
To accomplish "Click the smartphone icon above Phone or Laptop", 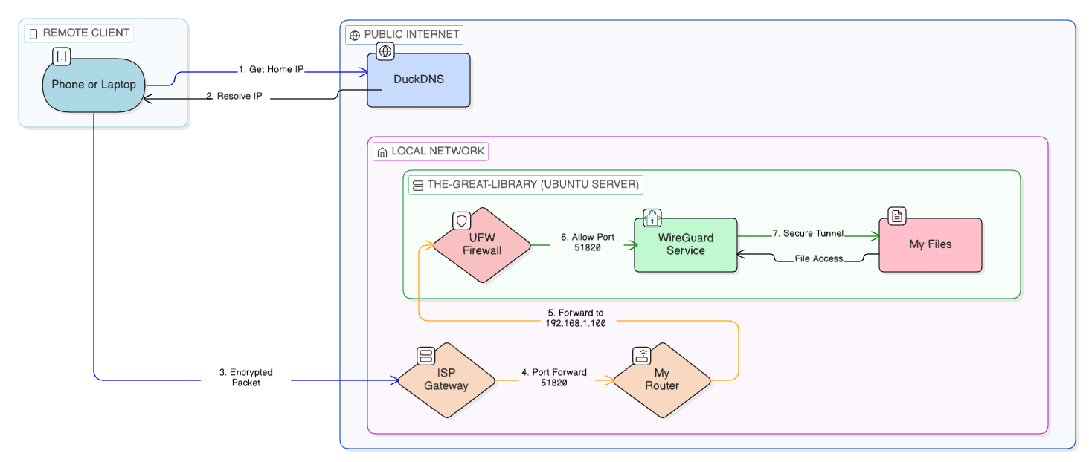I will point(60,56).
